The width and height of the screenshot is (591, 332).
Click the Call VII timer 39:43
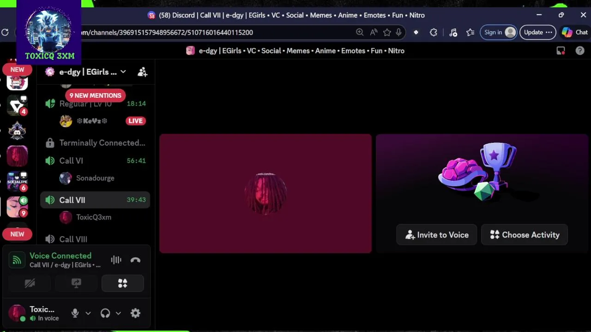(x=136, y=200)
